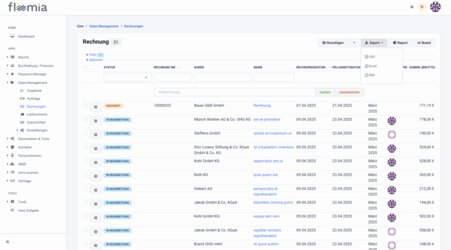Open the Status filter dropdown
This screenshot has height=250, width=451.
coord(127,77)
